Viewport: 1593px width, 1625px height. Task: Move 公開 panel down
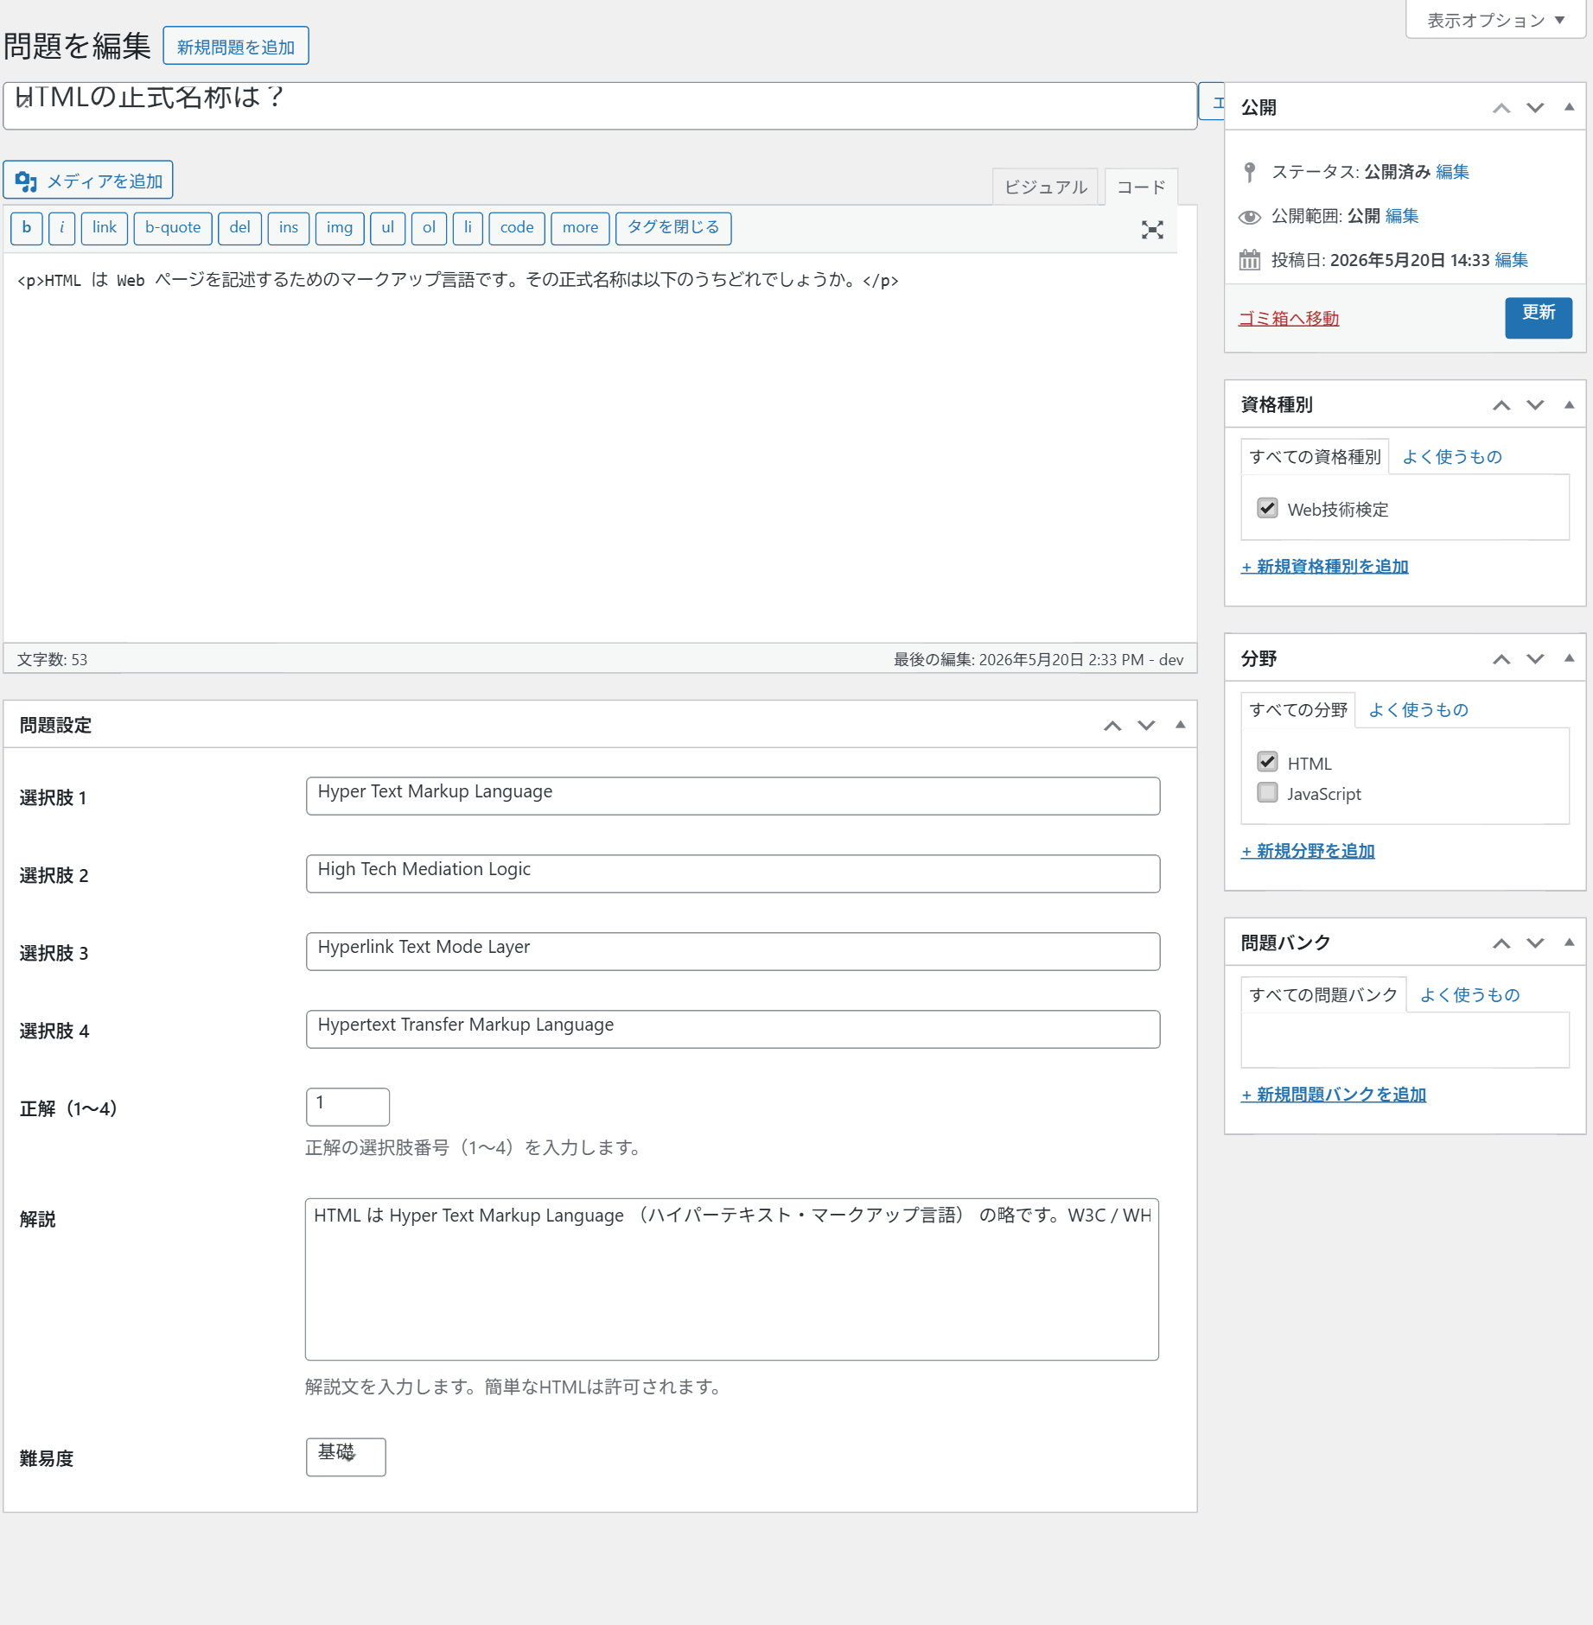pyautogui.click(x=1535, y=108)
